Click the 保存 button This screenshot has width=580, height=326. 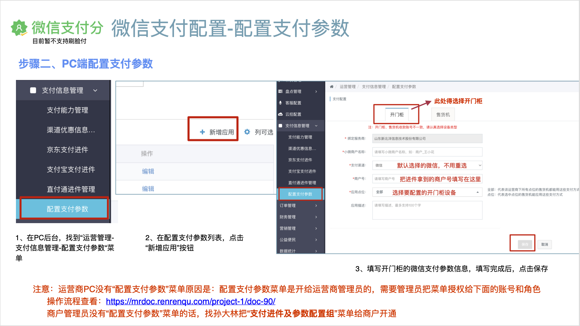pos(525,244)
